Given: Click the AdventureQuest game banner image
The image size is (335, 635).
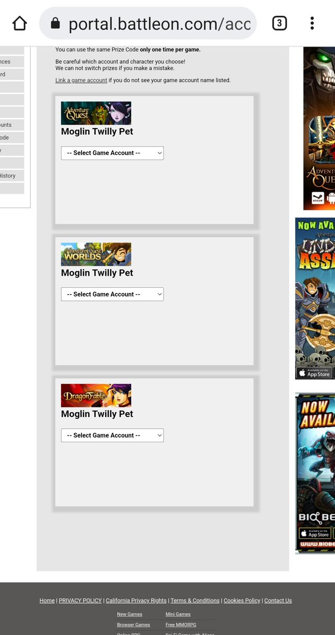Looking at the screenshot, I should 96,113.
